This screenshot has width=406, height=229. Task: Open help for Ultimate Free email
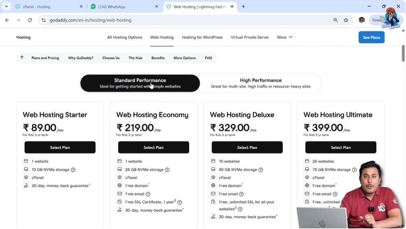click(x=335, y=194)
